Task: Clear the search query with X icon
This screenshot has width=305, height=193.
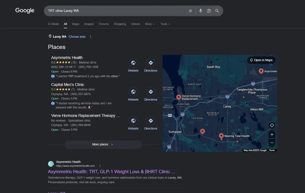Action: (190, 11)
